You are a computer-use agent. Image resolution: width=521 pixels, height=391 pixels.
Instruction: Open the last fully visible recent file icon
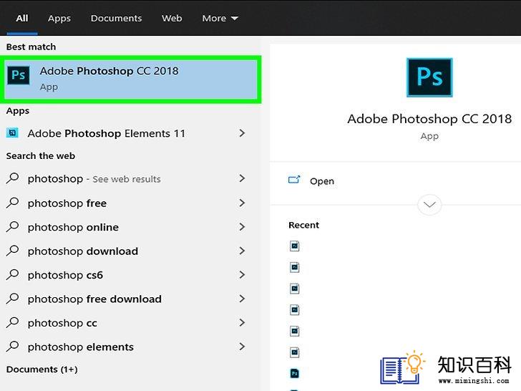tap(295, 374)
